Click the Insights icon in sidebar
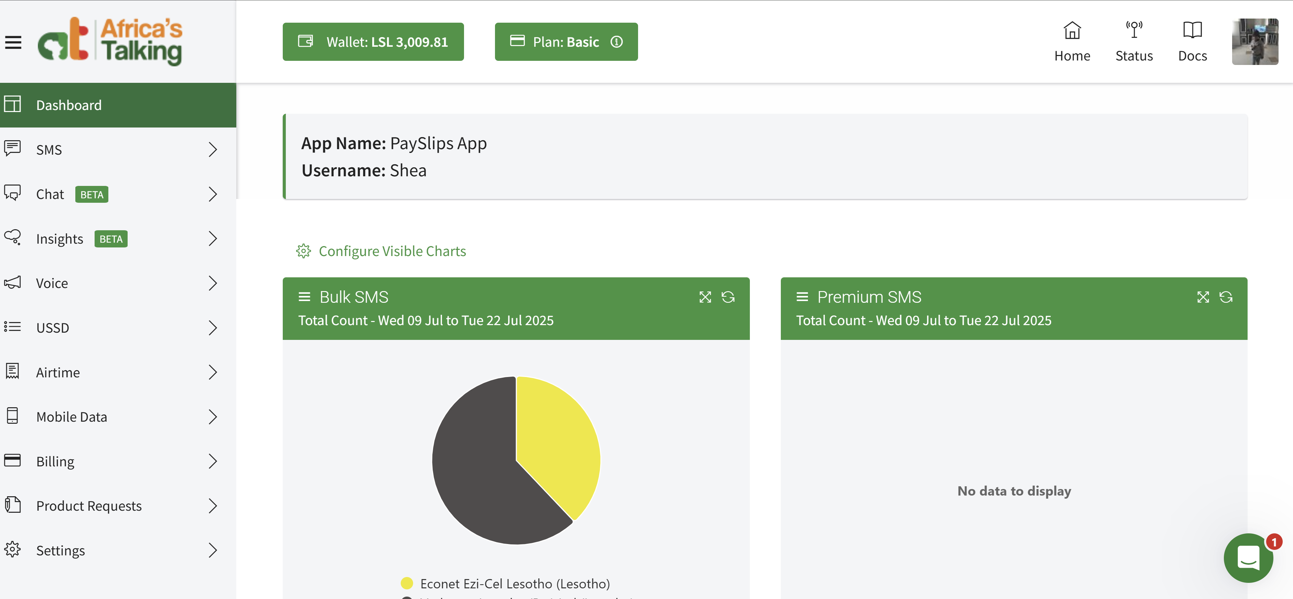This screenshot has height=599, width=1293. [12, 237]
